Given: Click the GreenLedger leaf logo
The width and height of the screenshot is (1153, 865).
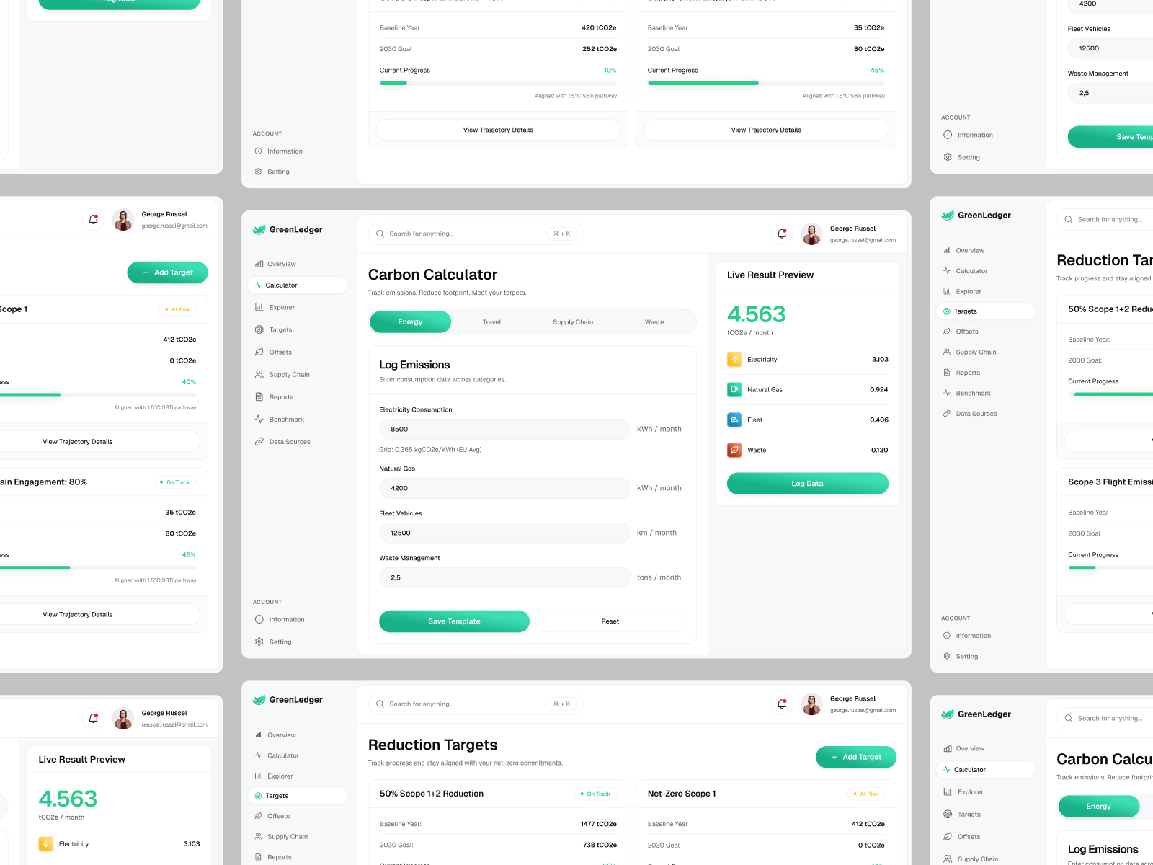Looking at the screenshot, I should click(x=258, y=229).
